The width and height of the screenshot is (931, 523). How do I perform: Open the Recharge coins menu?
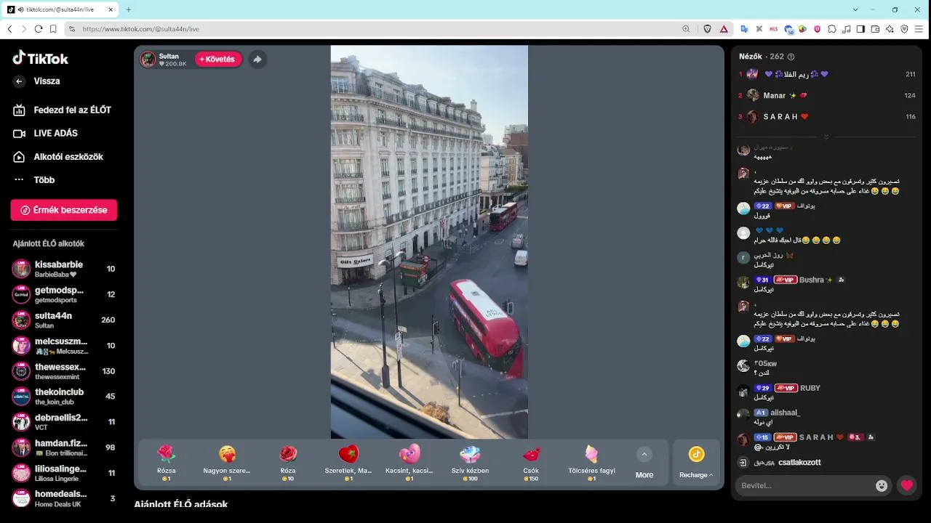[x=696, y=463]
